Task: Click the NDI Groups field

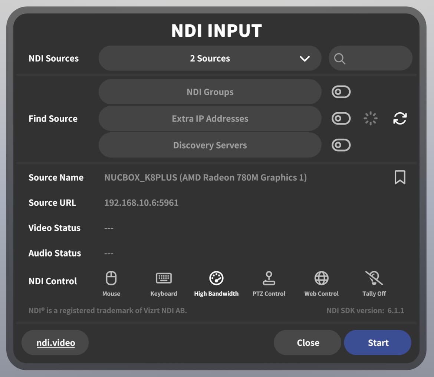Action: click(210, 92)
